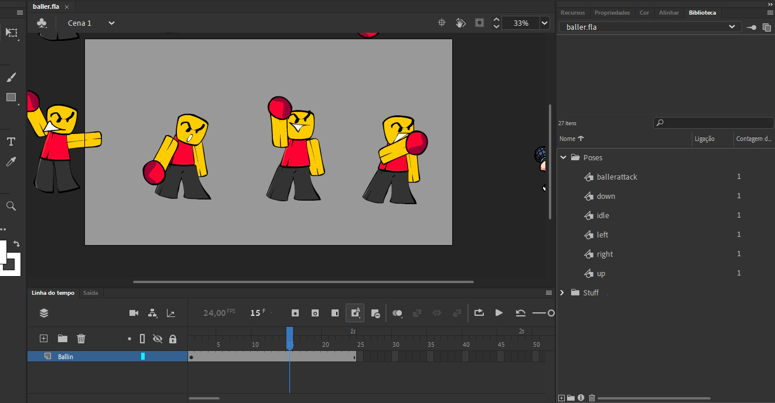This screenshot has height=403, width=775.
Task: Expand the Stuff folder
Action: [x=563, y=292]
